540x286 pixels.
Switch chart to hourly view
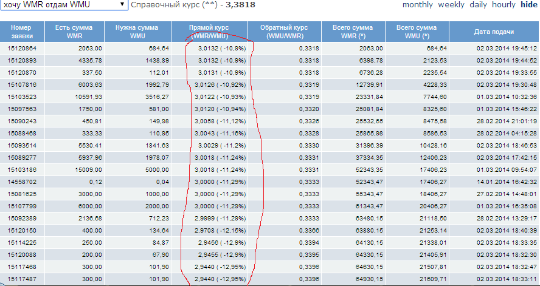click(x=504, y=5)
